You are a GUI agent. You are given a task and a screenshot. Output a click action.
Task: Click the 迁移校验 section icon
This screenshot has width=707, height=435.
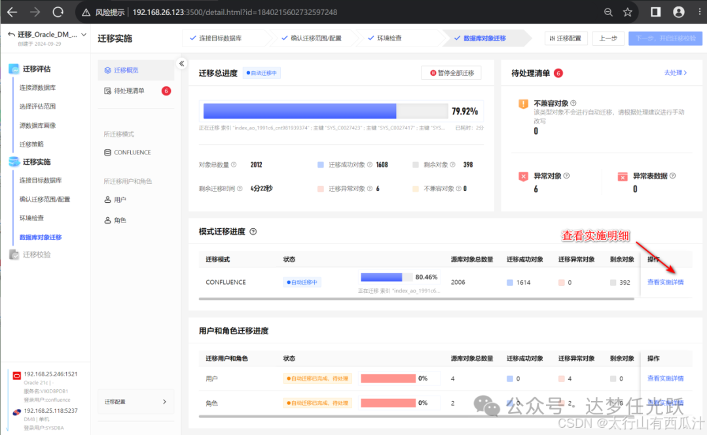pyautogui.click(x=14, y=254)
